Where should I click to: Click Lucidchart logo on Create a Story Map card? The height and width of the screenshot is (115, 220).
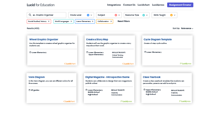(x=128, y=64)
